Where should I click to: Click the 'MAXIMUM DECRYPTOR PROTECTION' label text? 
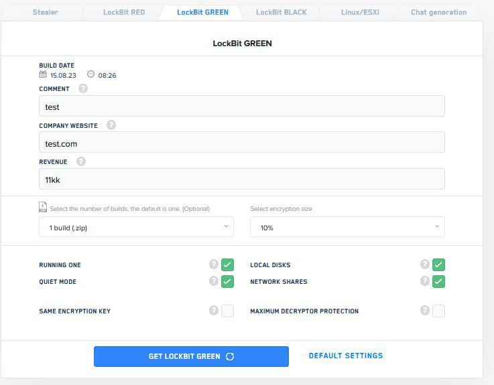pyautogui.click(x=304, y=311)
